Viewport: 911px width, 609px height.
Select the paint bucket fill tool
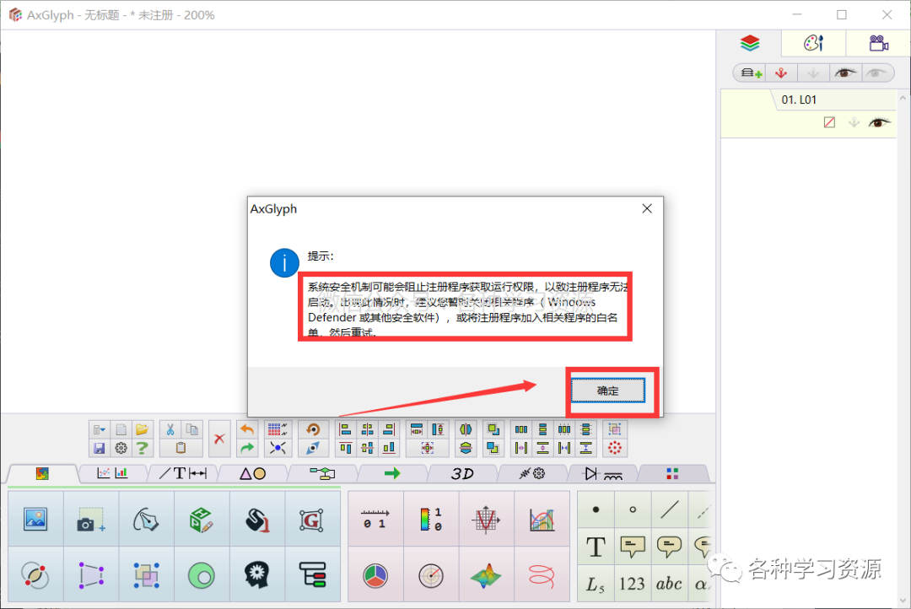tap(256, 519)
